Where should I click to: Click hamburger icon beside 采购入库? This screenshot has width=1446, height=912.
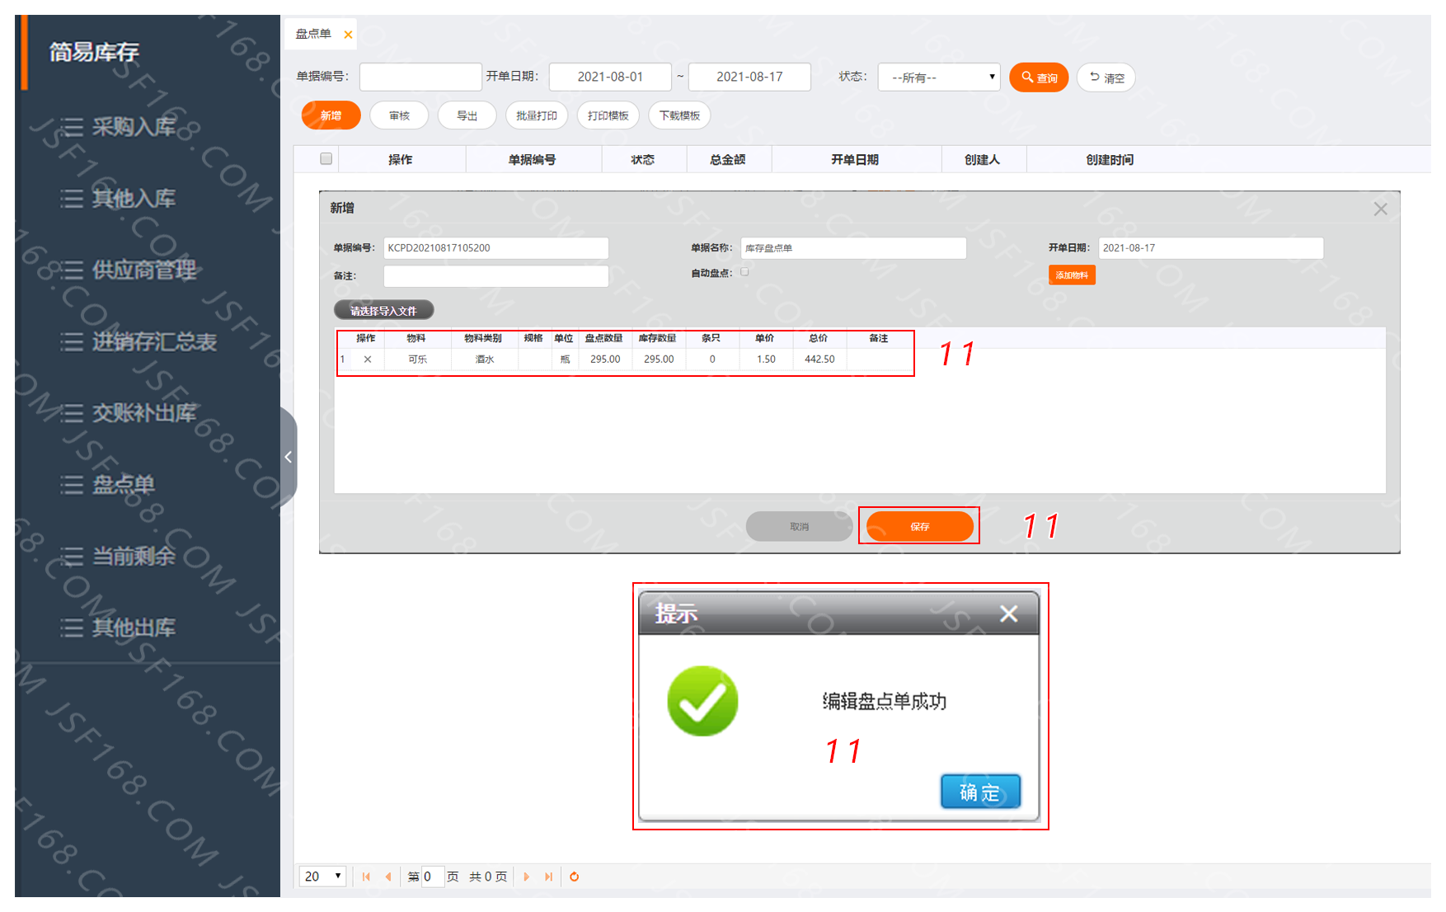72,127
